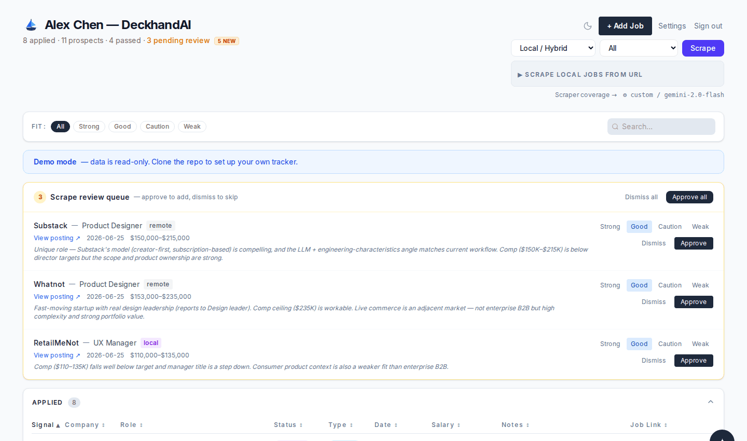This screenshot has height=441, width=747.
Task: Open Substack View posting link
Action: coord(57,238)
